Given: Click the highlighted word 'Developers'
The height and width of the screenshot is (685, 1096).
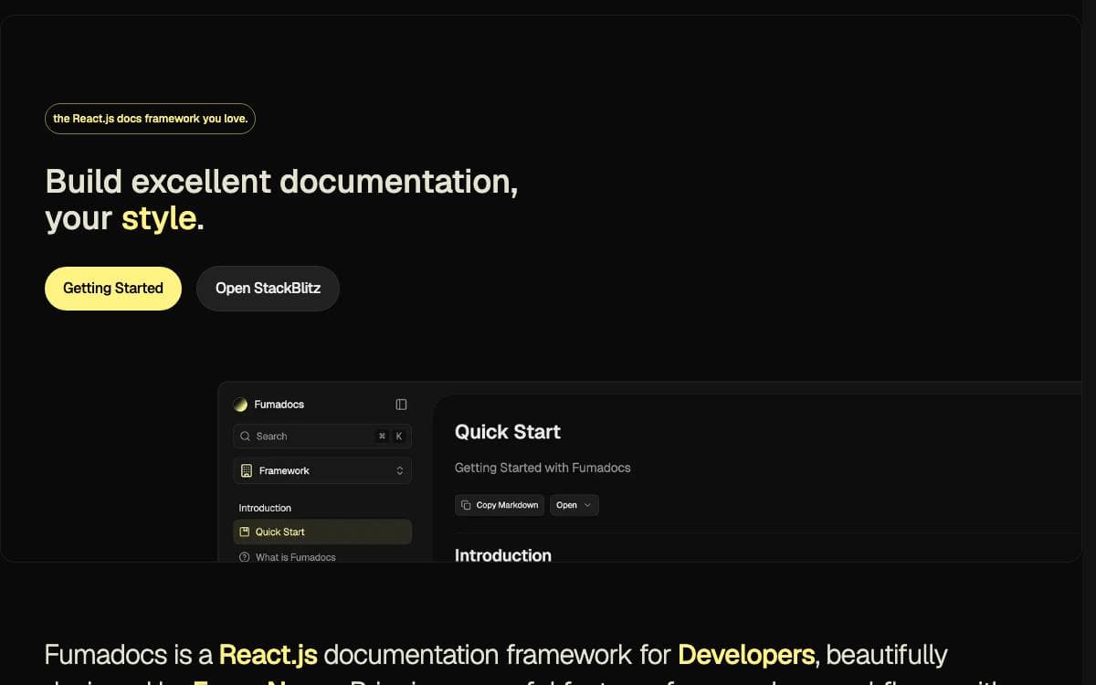Looking at the screenshot, I should (746, 655).
